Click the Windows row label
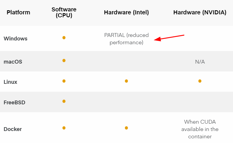The height and width of the screenshot is (143, 233). point(16,39)
